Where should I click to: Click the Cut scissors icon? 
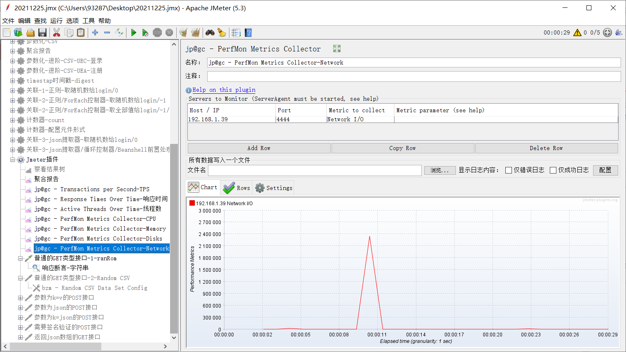tap(57, 32)
